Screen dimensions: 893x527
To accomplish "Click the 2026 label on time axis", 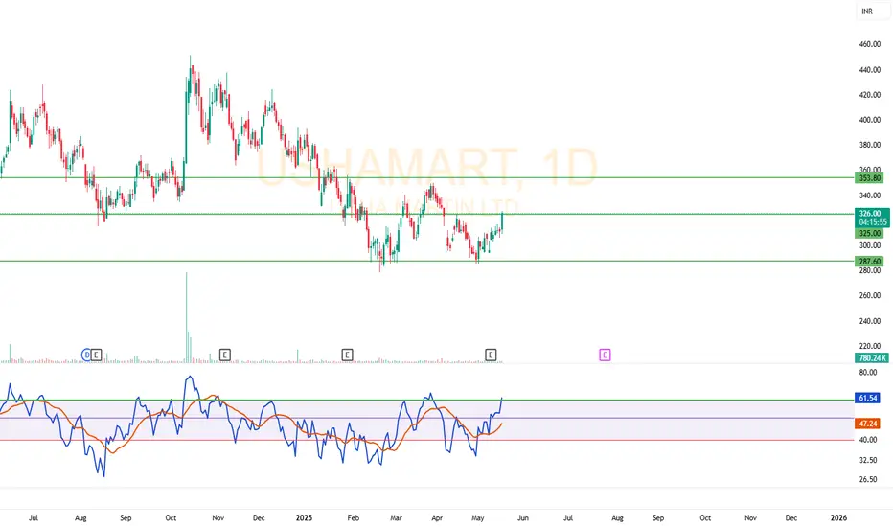I will (x=838, y=517).
